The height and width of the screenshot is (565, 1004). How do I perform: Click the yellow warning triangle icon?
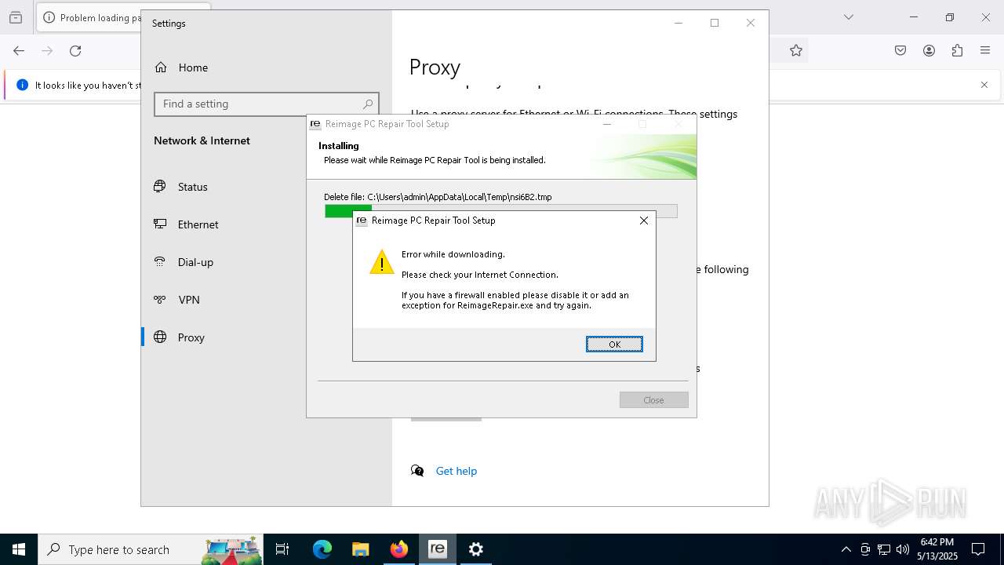point(382,262)
